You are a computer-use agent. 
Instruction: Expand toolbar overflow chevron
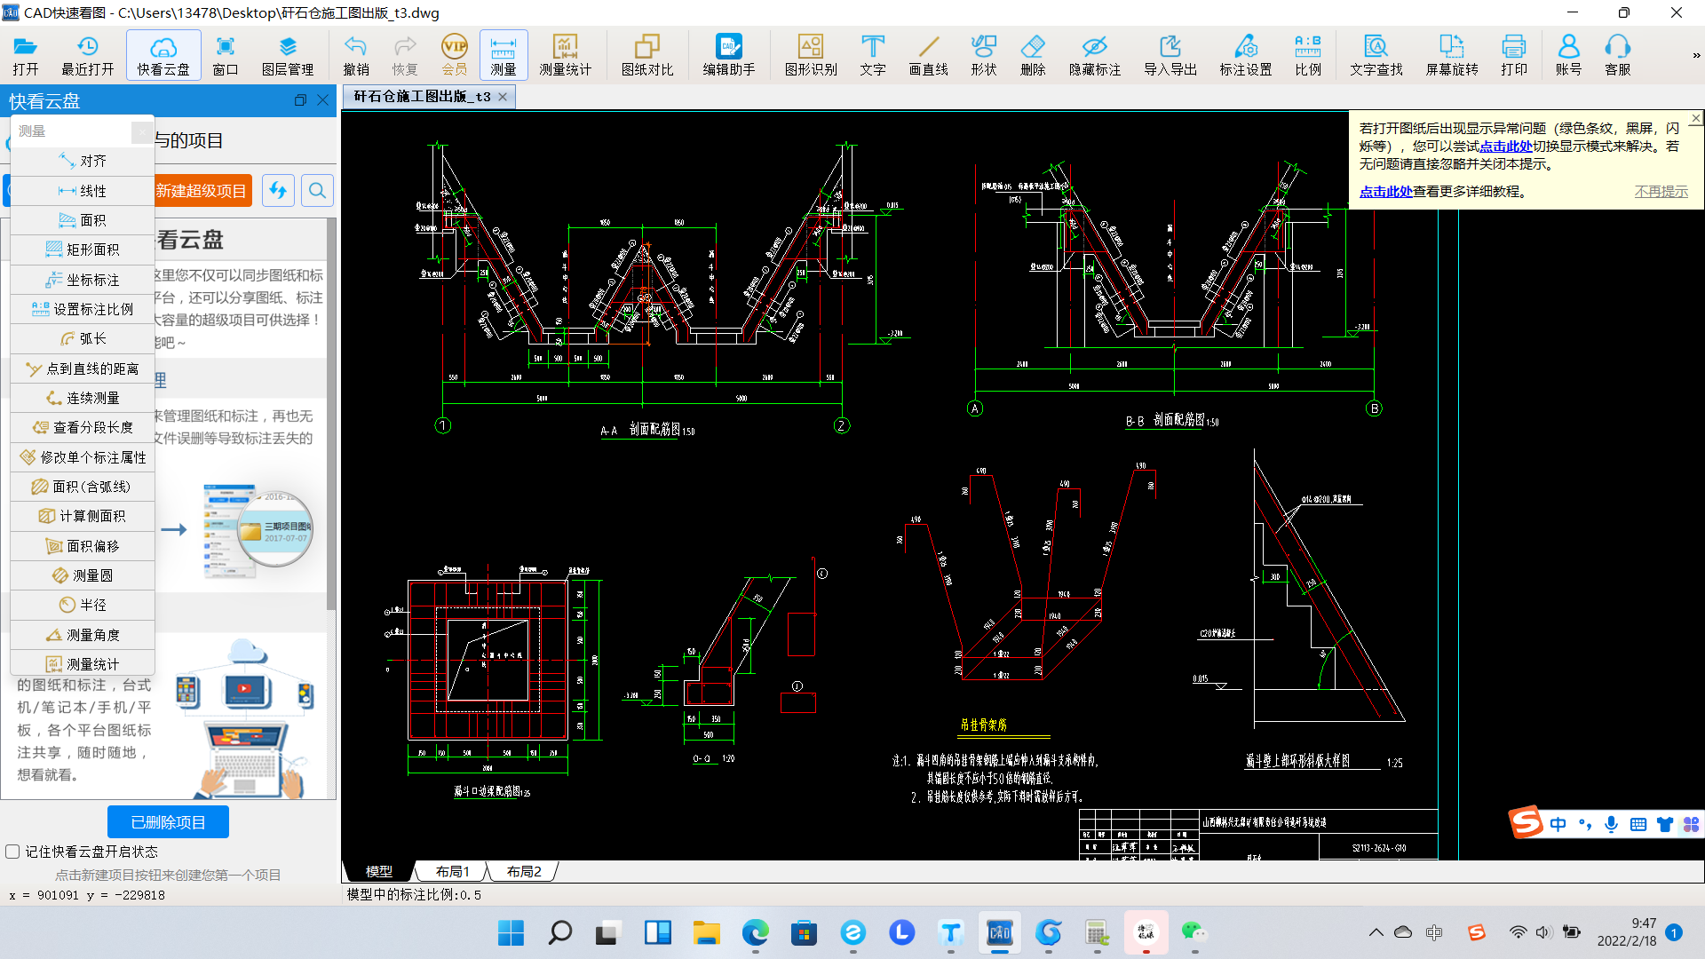[1696, 55]
